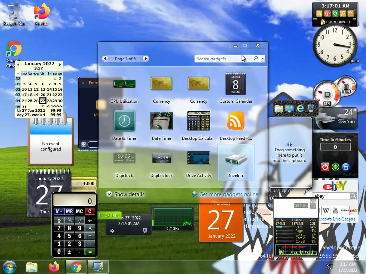Click the calculator MC button
Image resolution: width=366 pixels, height=274 pixels.
click(79, 211)
